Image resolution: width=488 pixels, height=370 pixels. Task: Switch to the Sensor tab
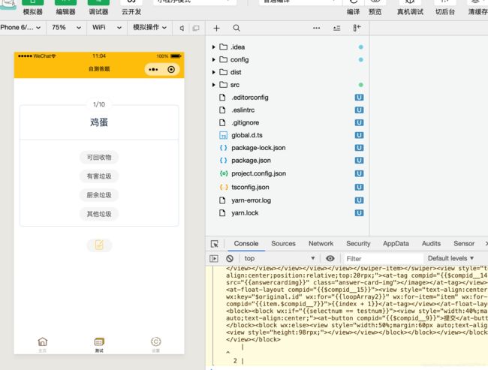[x=464, y=244]
